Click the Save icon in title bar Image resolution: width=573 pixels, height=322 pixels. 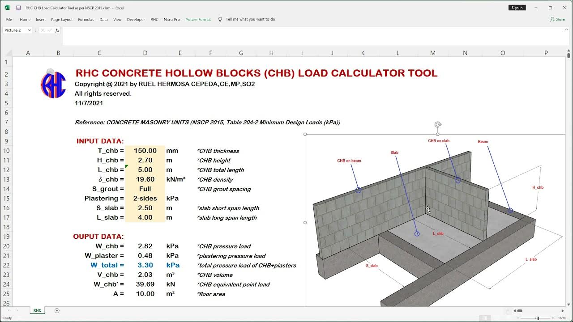[x=18, y=8]
